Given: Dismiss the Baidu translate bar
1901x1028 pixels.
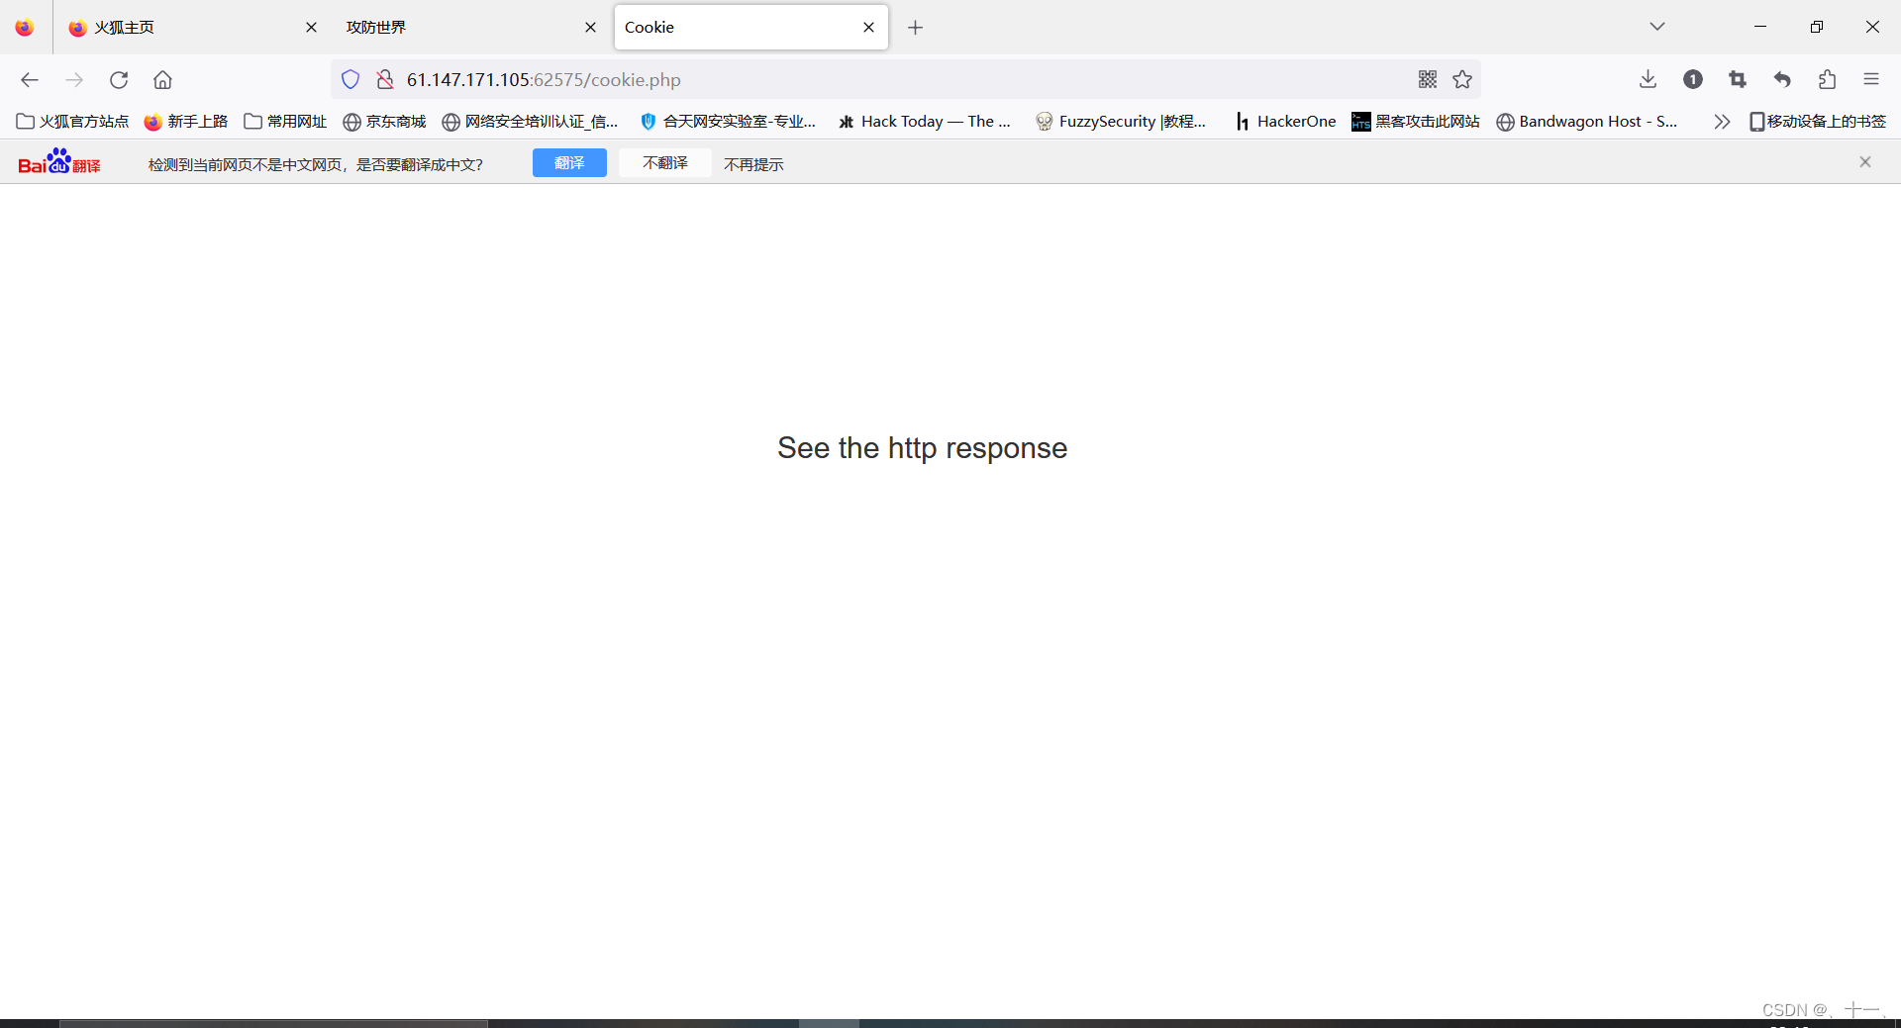Looking at the screenshot, I should pyautogui.click(x=1865, y=162).
